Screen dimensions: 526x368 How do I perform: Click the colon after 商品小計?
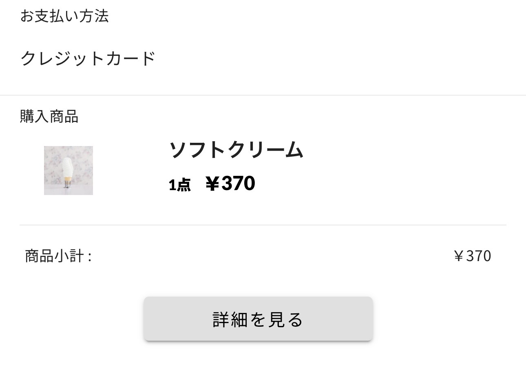point(89,257)
